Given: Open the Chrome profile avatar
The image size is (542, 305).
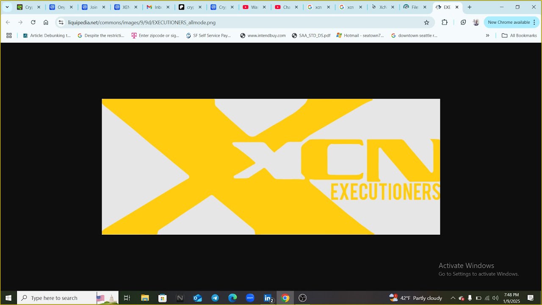Looking at the screenshot, I should [x=476, y=22].
